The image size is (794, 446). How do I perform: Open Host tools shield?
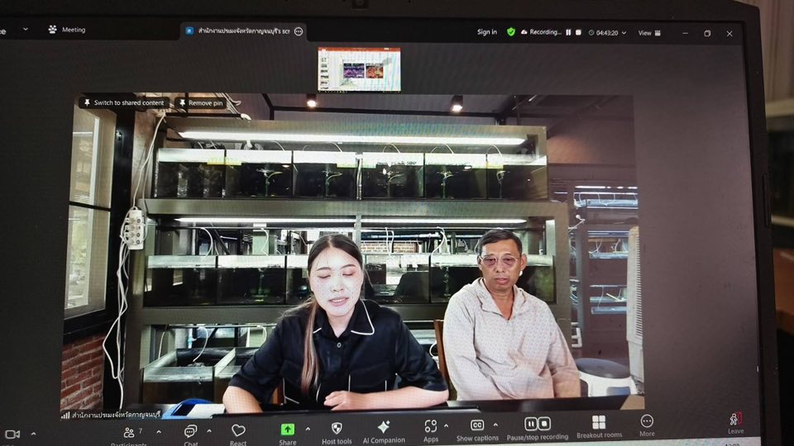(x=337, y=434)
